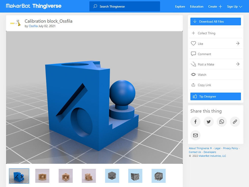Share the thing by email
The image size is (249, 187).
(195, 135)
